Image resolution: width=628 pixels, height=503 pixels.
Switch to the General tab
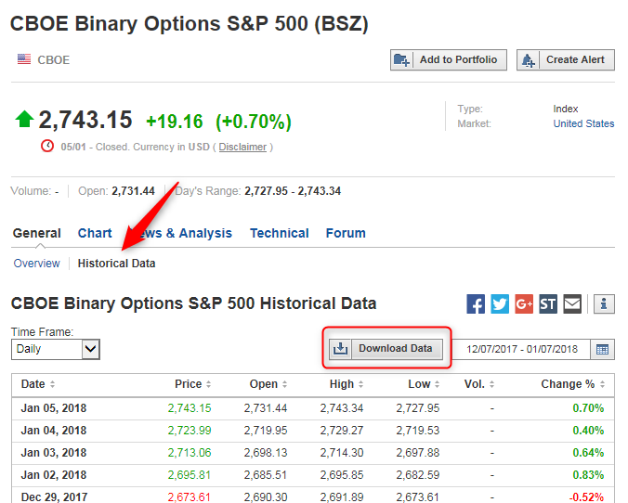coord(37,233)
